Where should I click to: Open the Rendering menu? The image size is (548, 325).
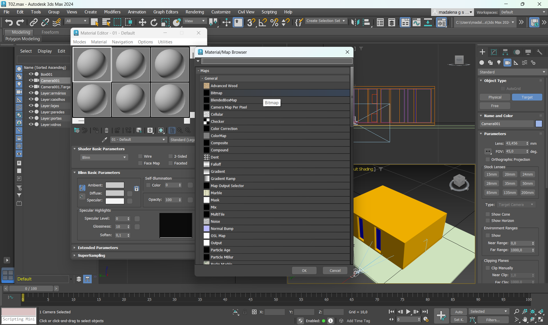pyautogui.click(x=195, y=12)
